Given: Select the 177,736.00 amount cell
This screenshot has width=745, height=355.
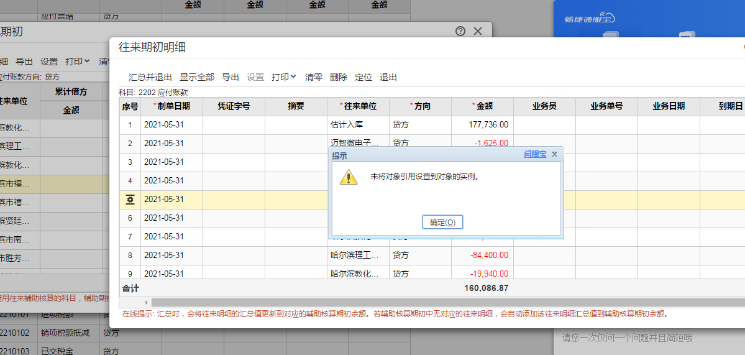Looking at the screenshot, I should (x=482, y=125).
